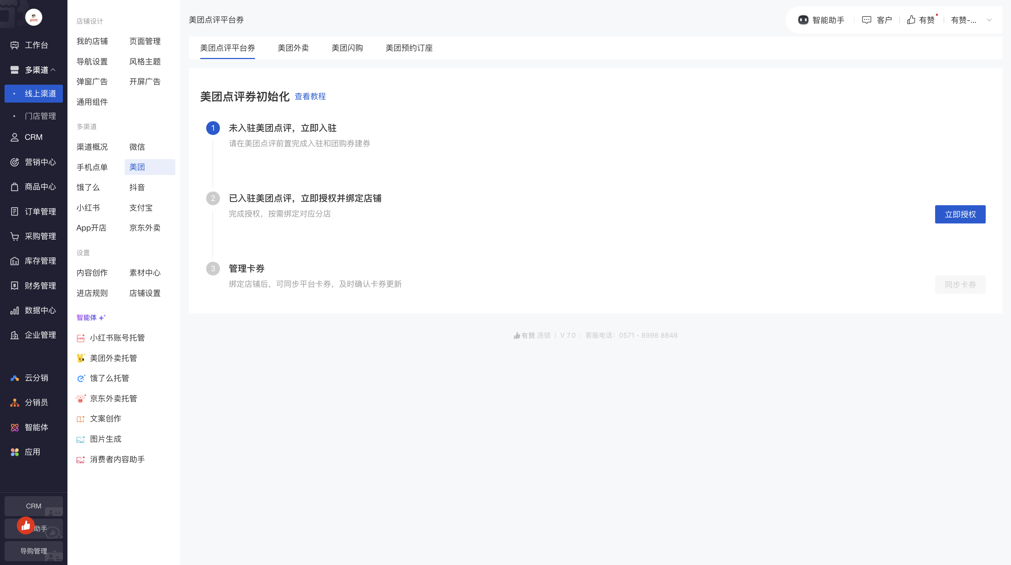Screen dimensions: 1011x565
Task: Switch to the 美团外卖 tab
Action: (x=293, y=48)
